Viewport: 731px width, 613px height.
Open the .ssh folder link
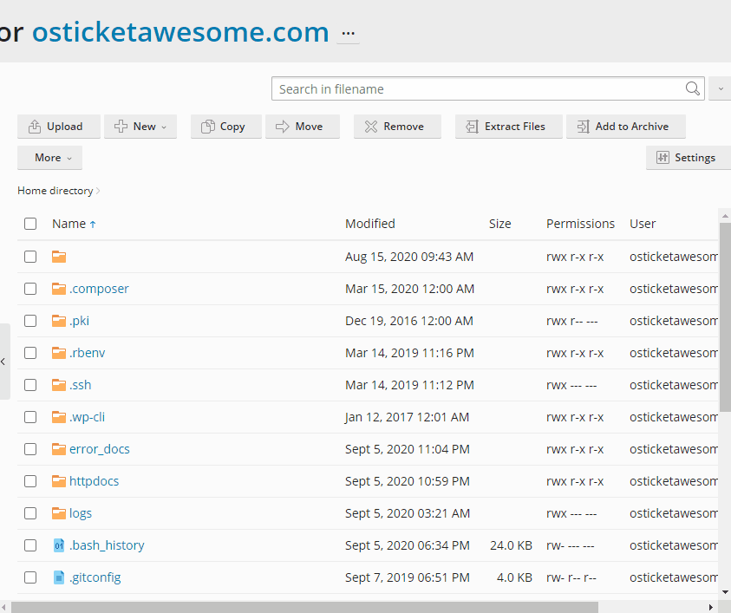click(80, 385)
